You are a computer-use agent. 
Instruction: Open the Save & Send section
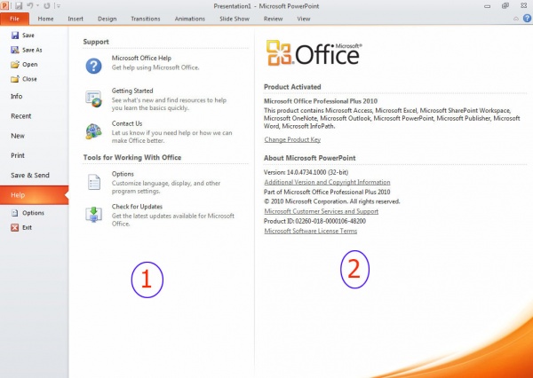point(30,175)
